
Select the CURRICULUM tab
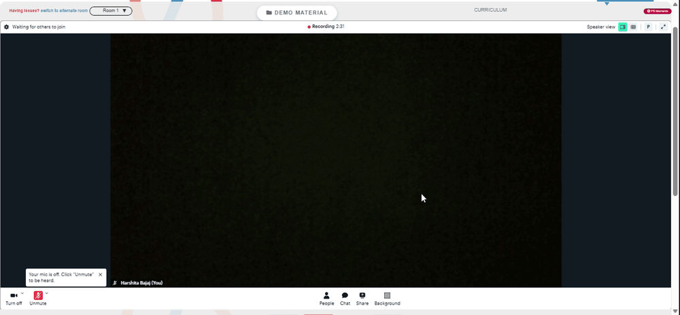click(x=490, y=10)
